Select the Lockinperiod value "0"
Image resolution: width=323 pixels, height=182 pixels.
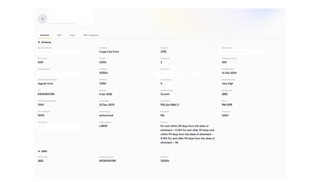pos(161,83)
